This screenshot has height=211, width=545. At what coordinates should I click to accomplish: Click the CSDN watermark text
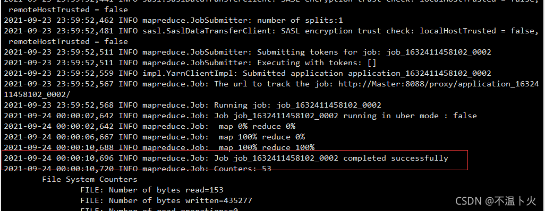tap(496, 200)
